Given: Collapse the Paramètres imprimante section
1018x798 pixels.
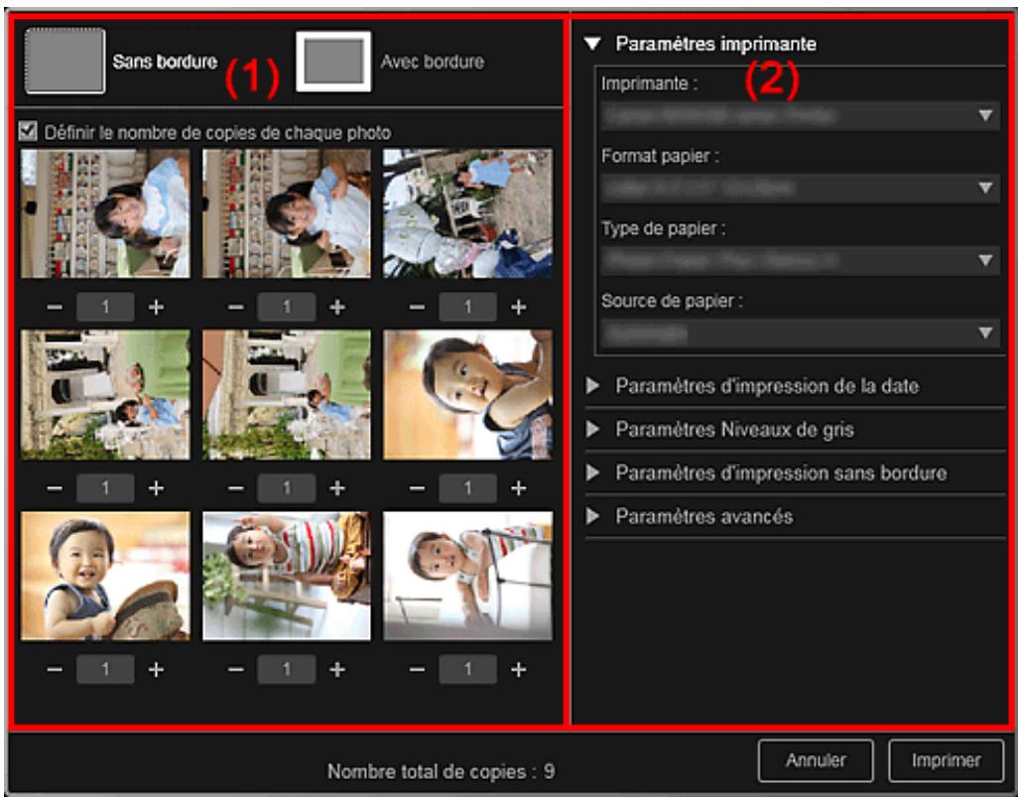Looking at the screenshot, I should 593,44.
